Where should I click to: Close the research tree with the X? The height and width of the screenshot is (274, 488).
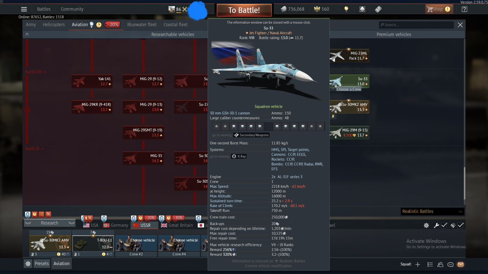[460, 25]
